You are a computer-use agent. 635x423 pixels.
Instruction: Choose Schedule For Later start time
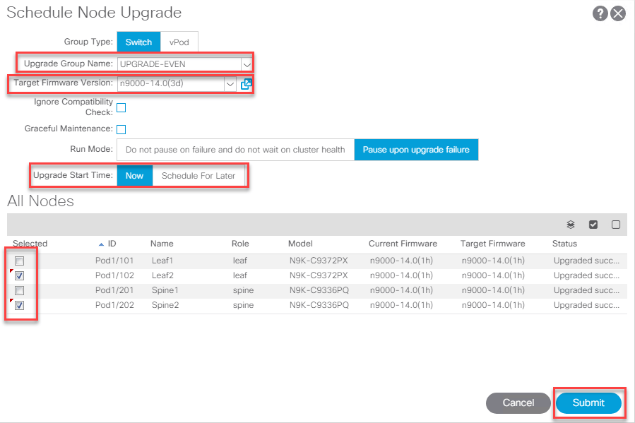198,176
